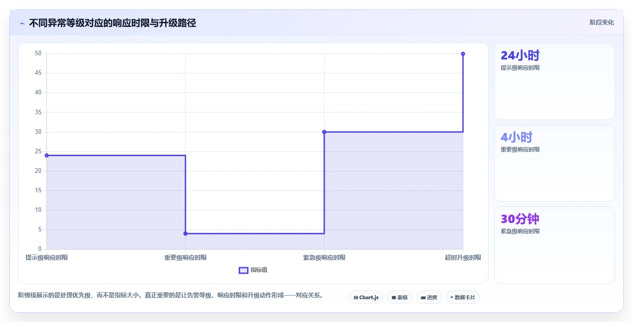633x322 pixels.
Task: Click the y-axis label 50
Action: point(38,53)
